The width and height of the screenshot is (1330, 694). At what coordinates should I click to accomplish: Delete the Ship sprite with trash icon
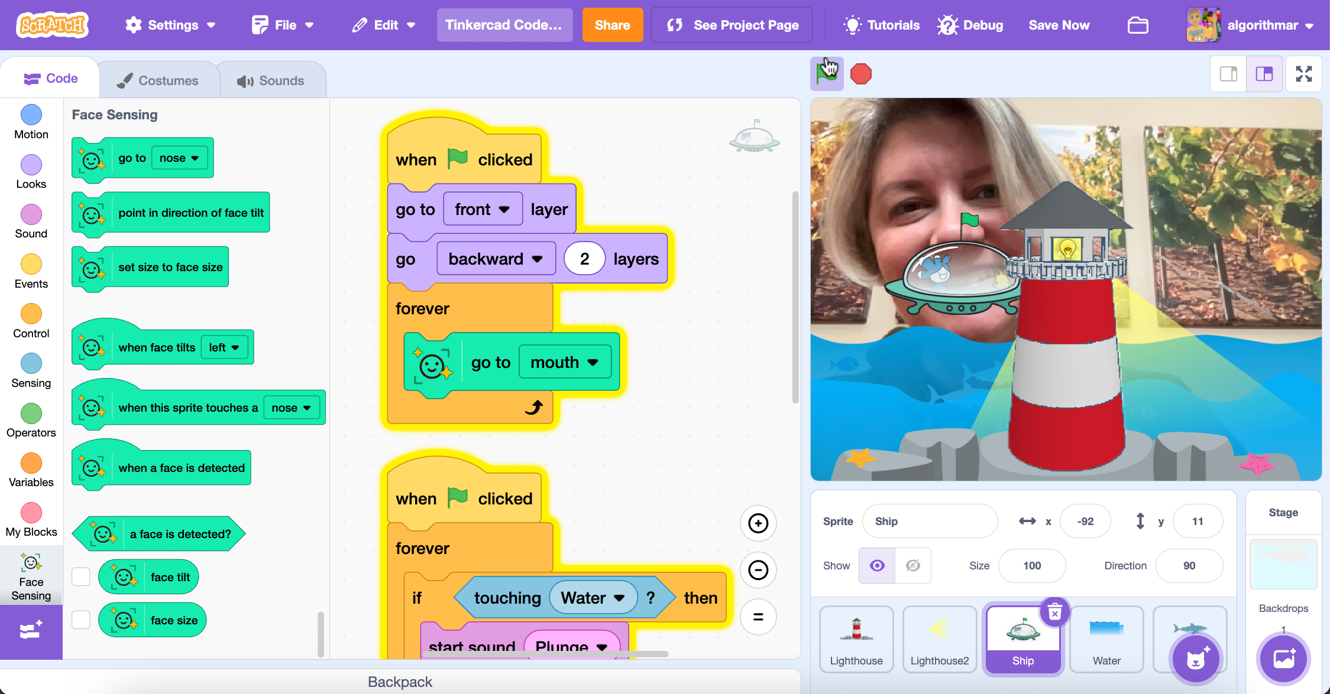[1055, 613]
